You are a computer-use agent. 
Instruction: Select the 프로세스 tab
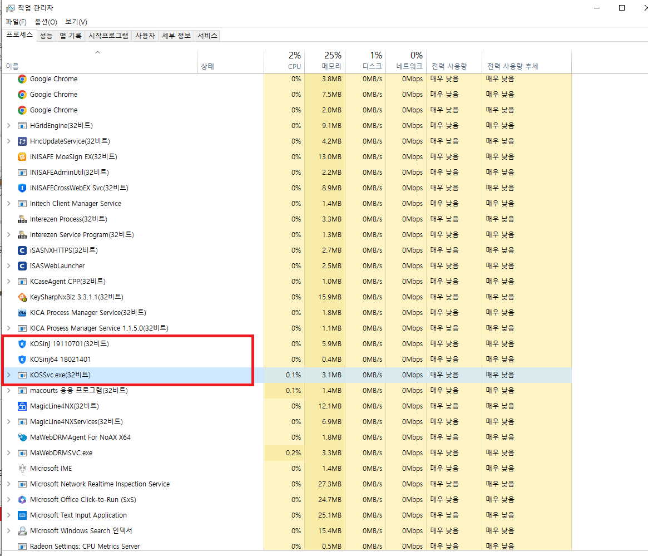click(19, 35)
